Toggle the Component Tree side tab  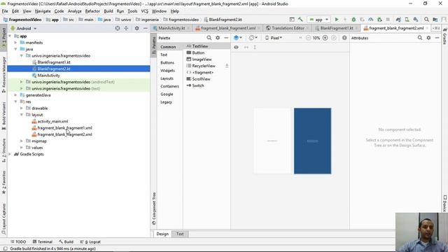click(154, 209)
